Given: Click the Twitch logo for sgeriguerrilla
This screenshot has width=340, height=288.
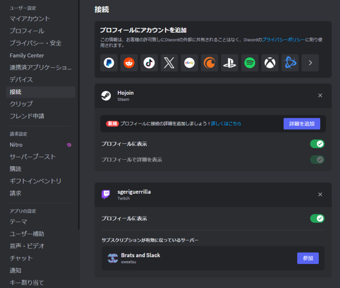Looking at the screenshot, I should [x=106, y=194].
